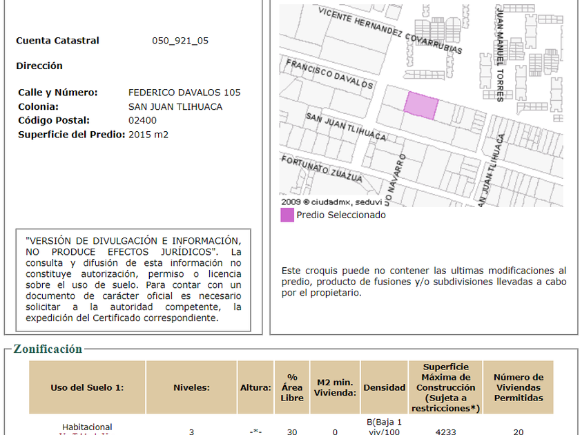
Task: Click the Superficie del Predio value 2015 m2
Action: (148, 134)
